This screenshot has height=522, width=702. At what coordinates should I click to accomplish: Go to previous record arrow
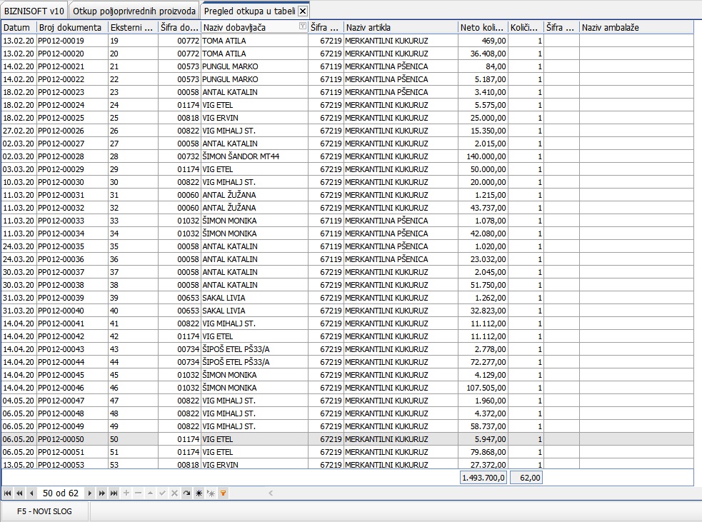click(x=31, y=493)
